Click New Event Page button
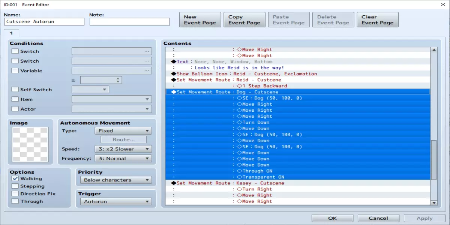 (x=200, y=20)
